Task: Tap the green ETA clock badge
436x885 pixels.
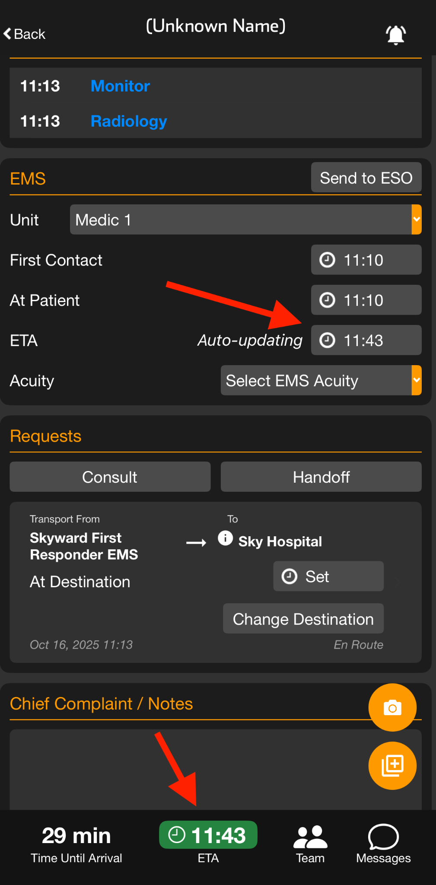Action: (x=208, y=835)
